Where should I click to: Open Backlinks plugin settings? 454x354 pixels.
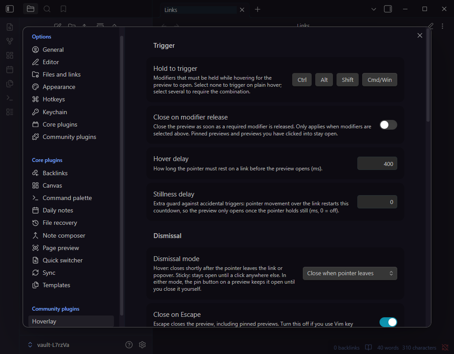click(71, 173)
